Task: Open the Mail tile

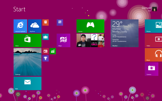Action: 28,83
